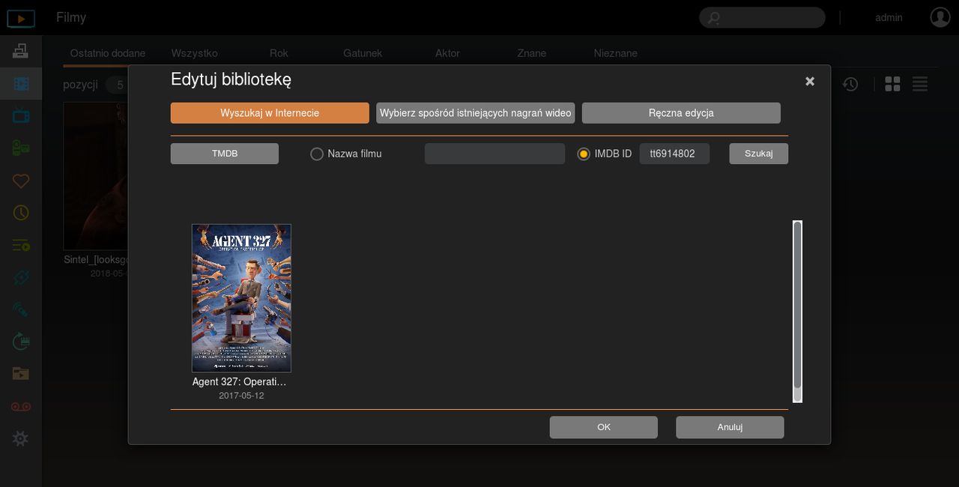Click the Video Station logo icon
The width and height of the screenshot is (959, 487).
point(21,17)
